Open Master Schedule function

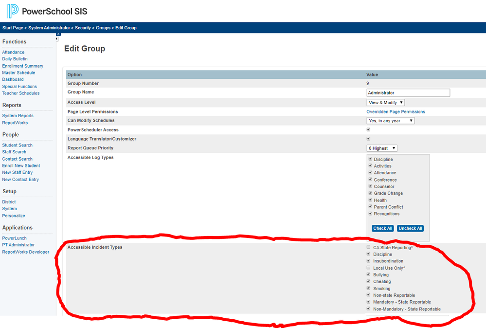18,73
